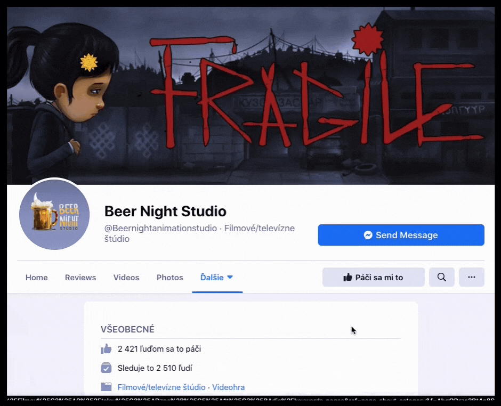Open the Videos tab
Screen dimensions: 501x406
126,278
